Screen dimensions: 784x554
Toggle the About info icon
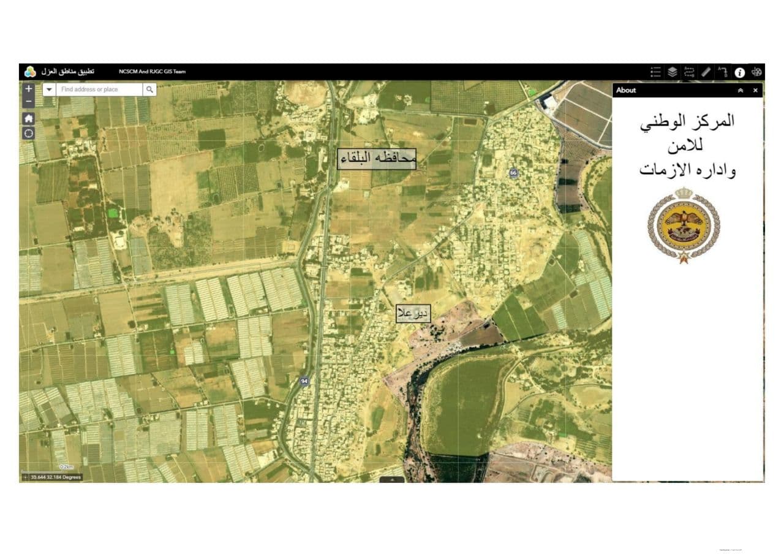[x=740, y=72]
